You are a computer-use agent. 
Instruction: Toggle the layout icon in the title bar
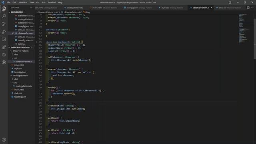(x=230, y=2)
